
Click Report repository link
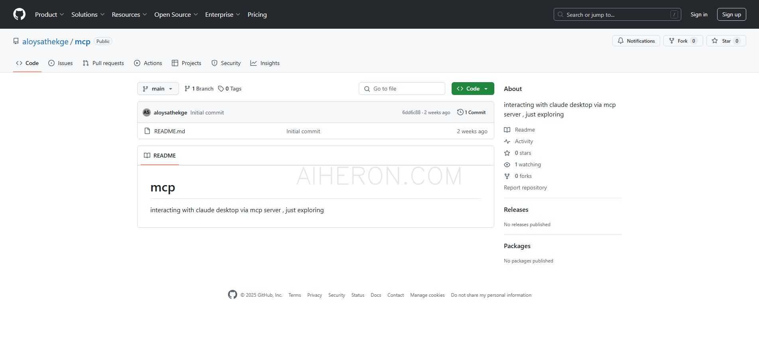(525, 187)
